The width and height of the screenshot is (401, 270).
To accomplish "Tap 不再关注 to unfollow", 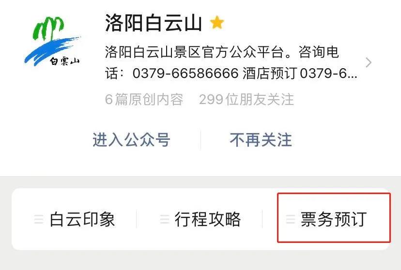I will click(x=261, y=140).
